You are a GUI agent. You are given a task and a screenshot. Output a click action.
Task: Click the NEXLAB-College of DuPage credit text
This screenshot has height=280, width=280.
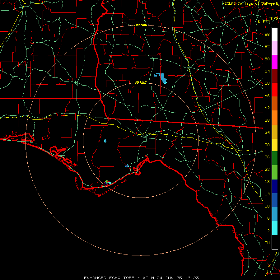coord(250,3)
